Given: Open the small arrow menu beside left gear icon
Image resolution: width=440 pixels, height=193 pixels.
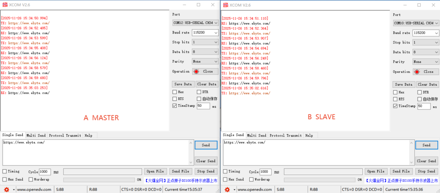Looking at the screenshot, I should click(13, 189).
